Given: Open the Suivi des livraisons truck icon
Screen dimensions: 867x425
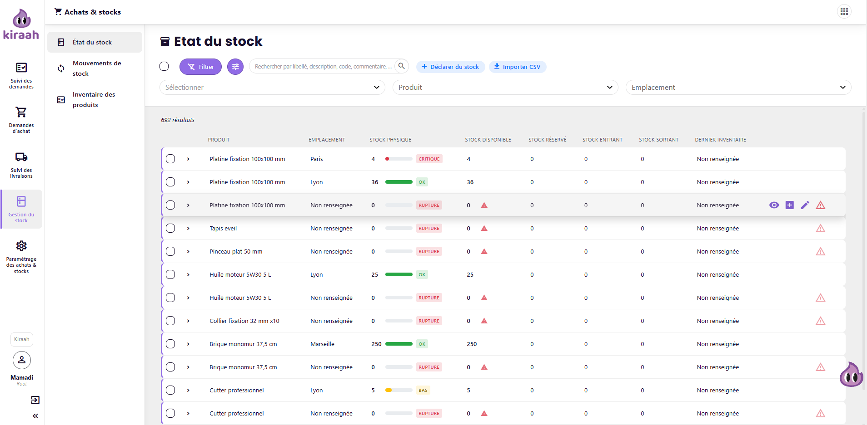Looking at the screenshot, I should click(x=21, y=157).
